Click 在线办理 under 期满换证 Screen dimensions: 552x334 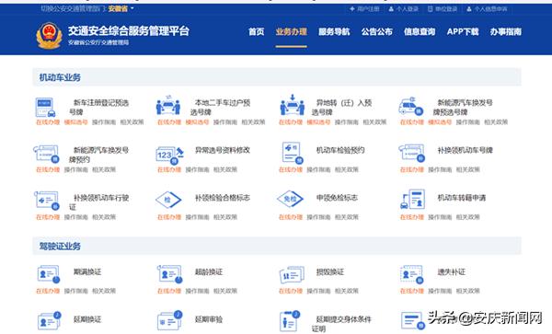(x=48, y=291)
